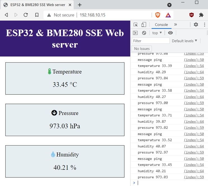
Task: Open (index):59 link beside pressure 972.97
Action: point(194,152)
